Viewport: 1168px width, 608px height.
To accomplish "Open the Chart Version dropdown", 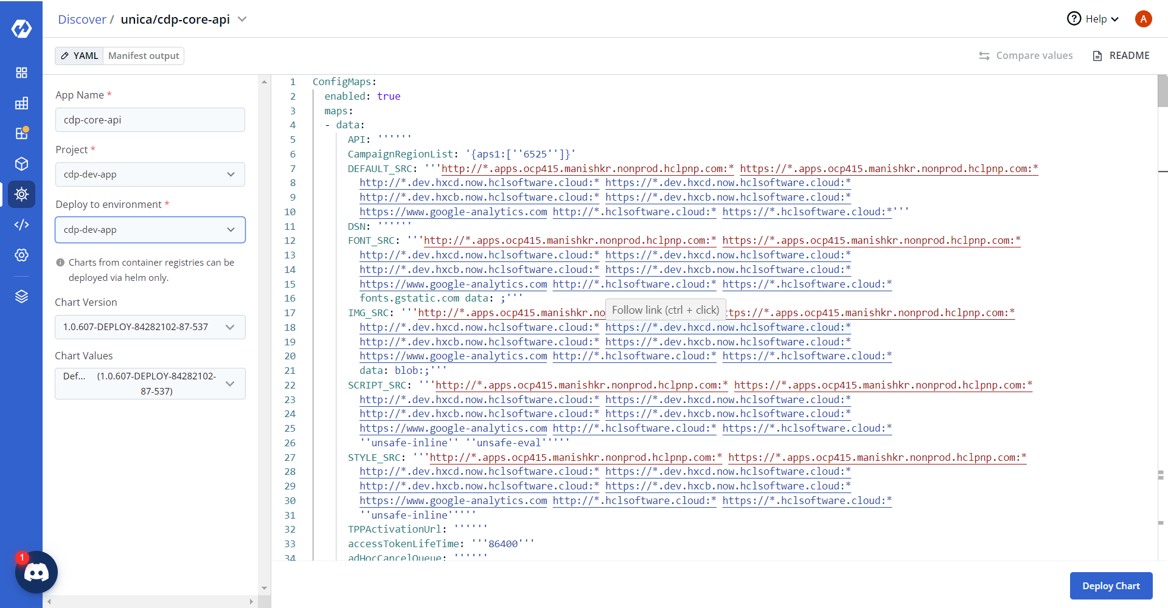I will [x=150, y=327].
